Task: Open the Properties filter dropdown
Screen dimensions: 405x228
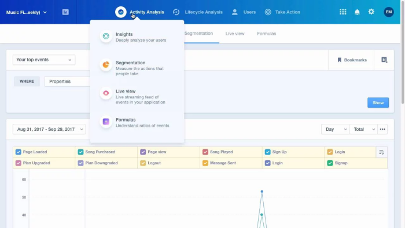Action: 67,82
